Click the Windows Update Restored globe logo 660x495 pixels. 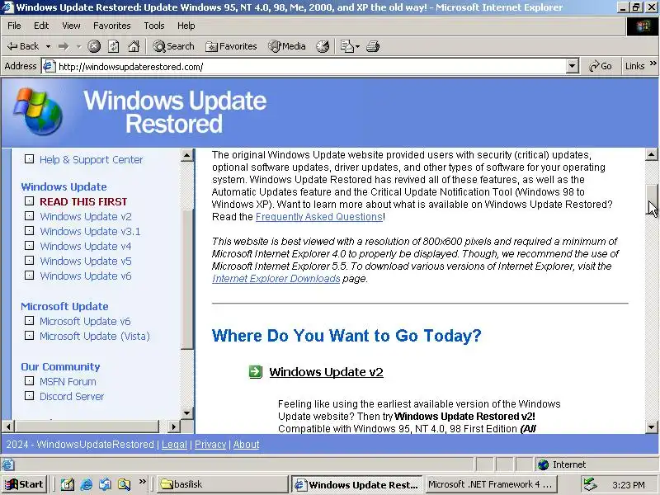[38, 111]
